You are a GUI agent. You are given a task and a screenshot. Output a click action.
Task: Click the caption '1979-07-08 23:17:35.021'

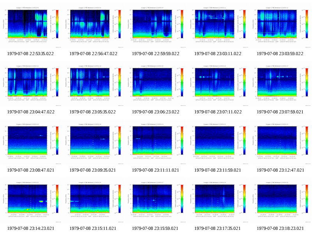[x=218, y=228]
